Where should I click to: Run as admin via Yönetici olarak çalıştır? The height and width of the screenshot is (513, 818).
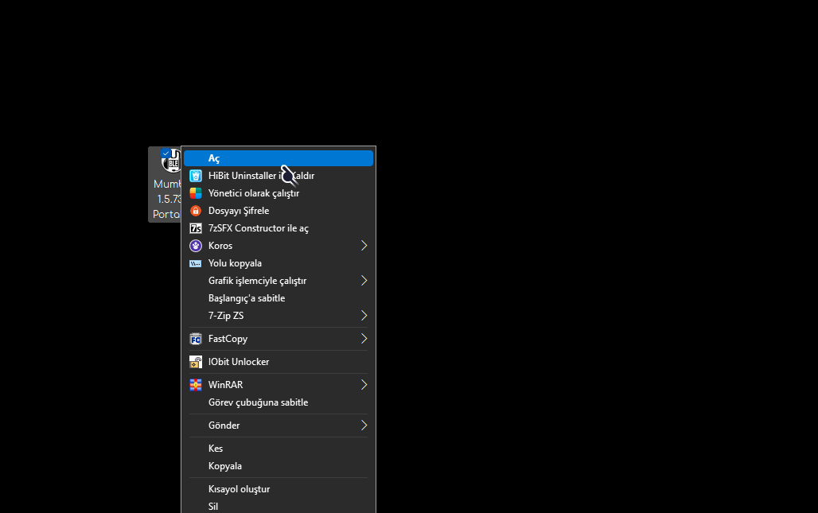pyautogui.click(x=279, y=193)
